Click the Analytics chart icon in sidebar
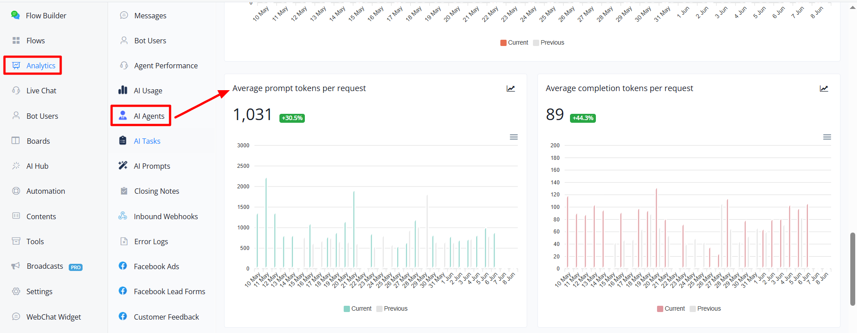The height and width of the screenshot is (333, 857). point(16,66)
